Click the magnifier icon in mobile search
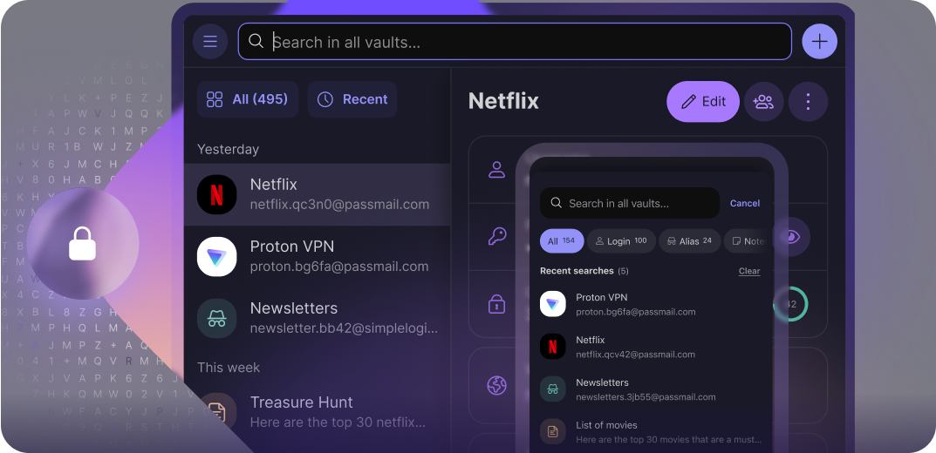Image resolution: width=936 pixels, height=453 pixels. (556, 203)
